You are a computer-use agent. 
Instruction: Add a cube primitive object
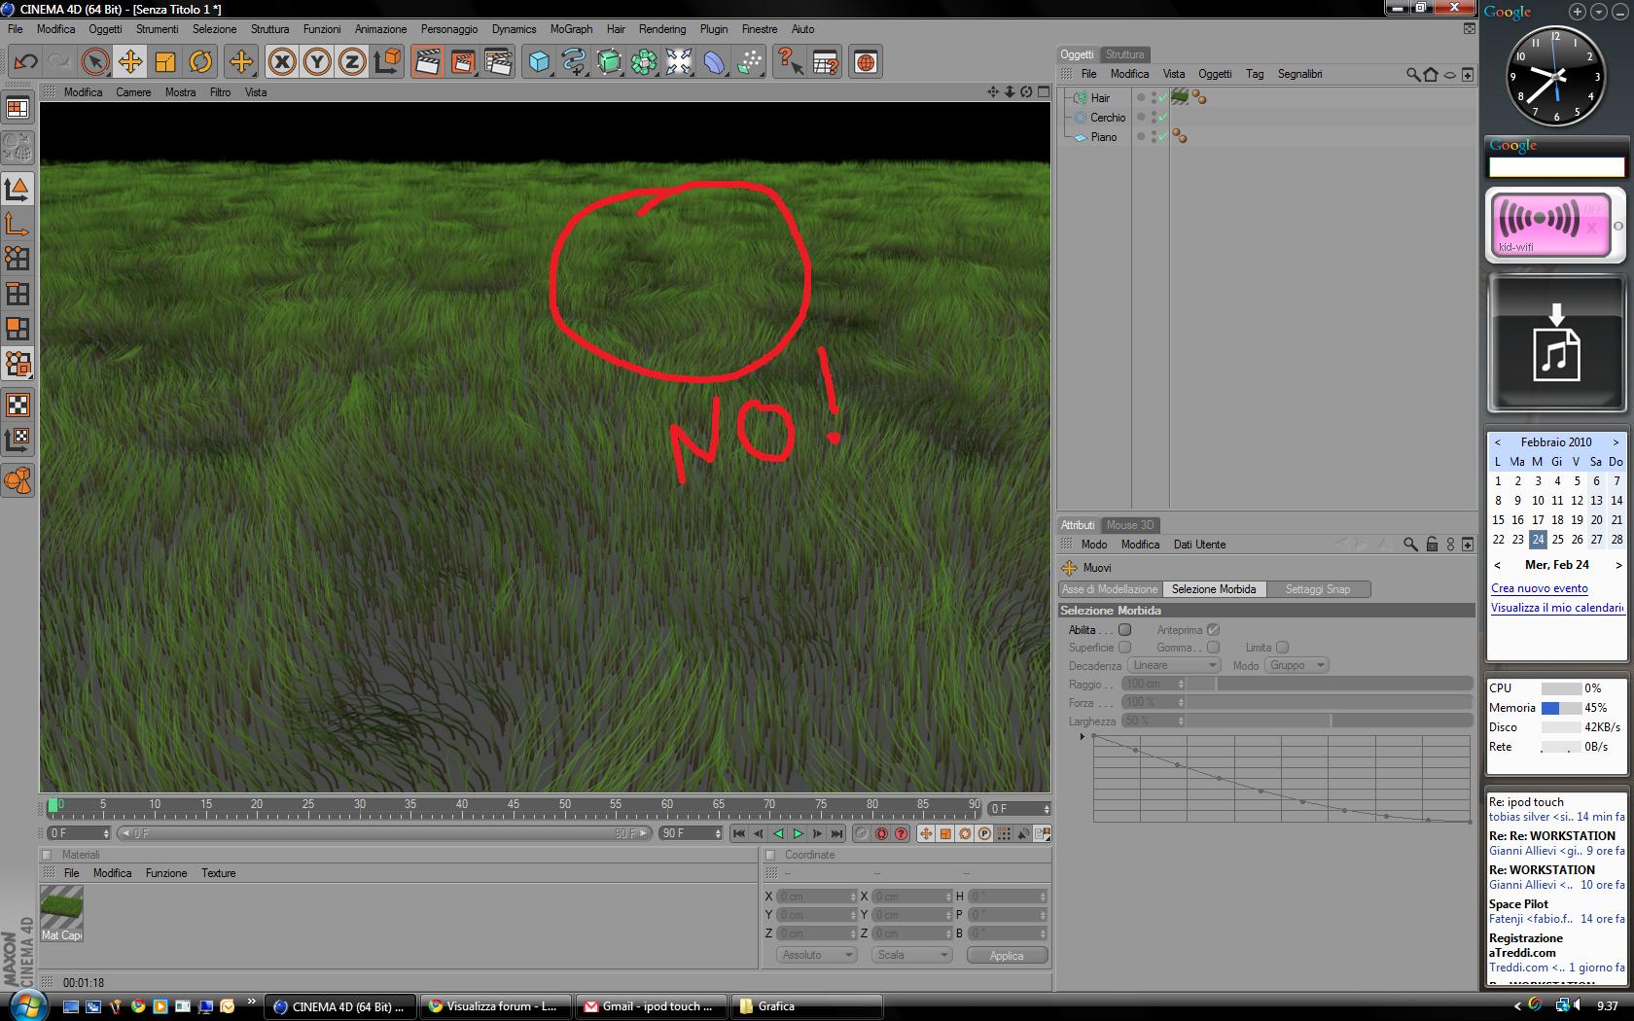pos(539,62)
